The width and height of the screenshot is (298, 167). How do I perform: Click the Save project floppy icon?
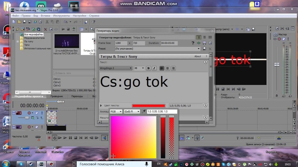[x=24, y=22]
